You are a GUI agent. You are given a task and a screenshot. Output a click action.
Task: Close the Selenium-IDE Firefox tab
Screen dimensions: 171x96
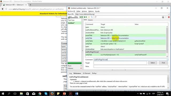click(x=26, y=5)
